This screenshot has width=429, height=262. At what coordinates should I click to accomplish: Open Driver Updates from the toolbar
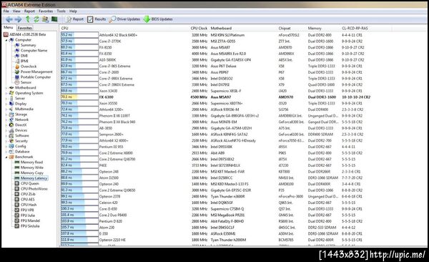(x=124, y=19)
